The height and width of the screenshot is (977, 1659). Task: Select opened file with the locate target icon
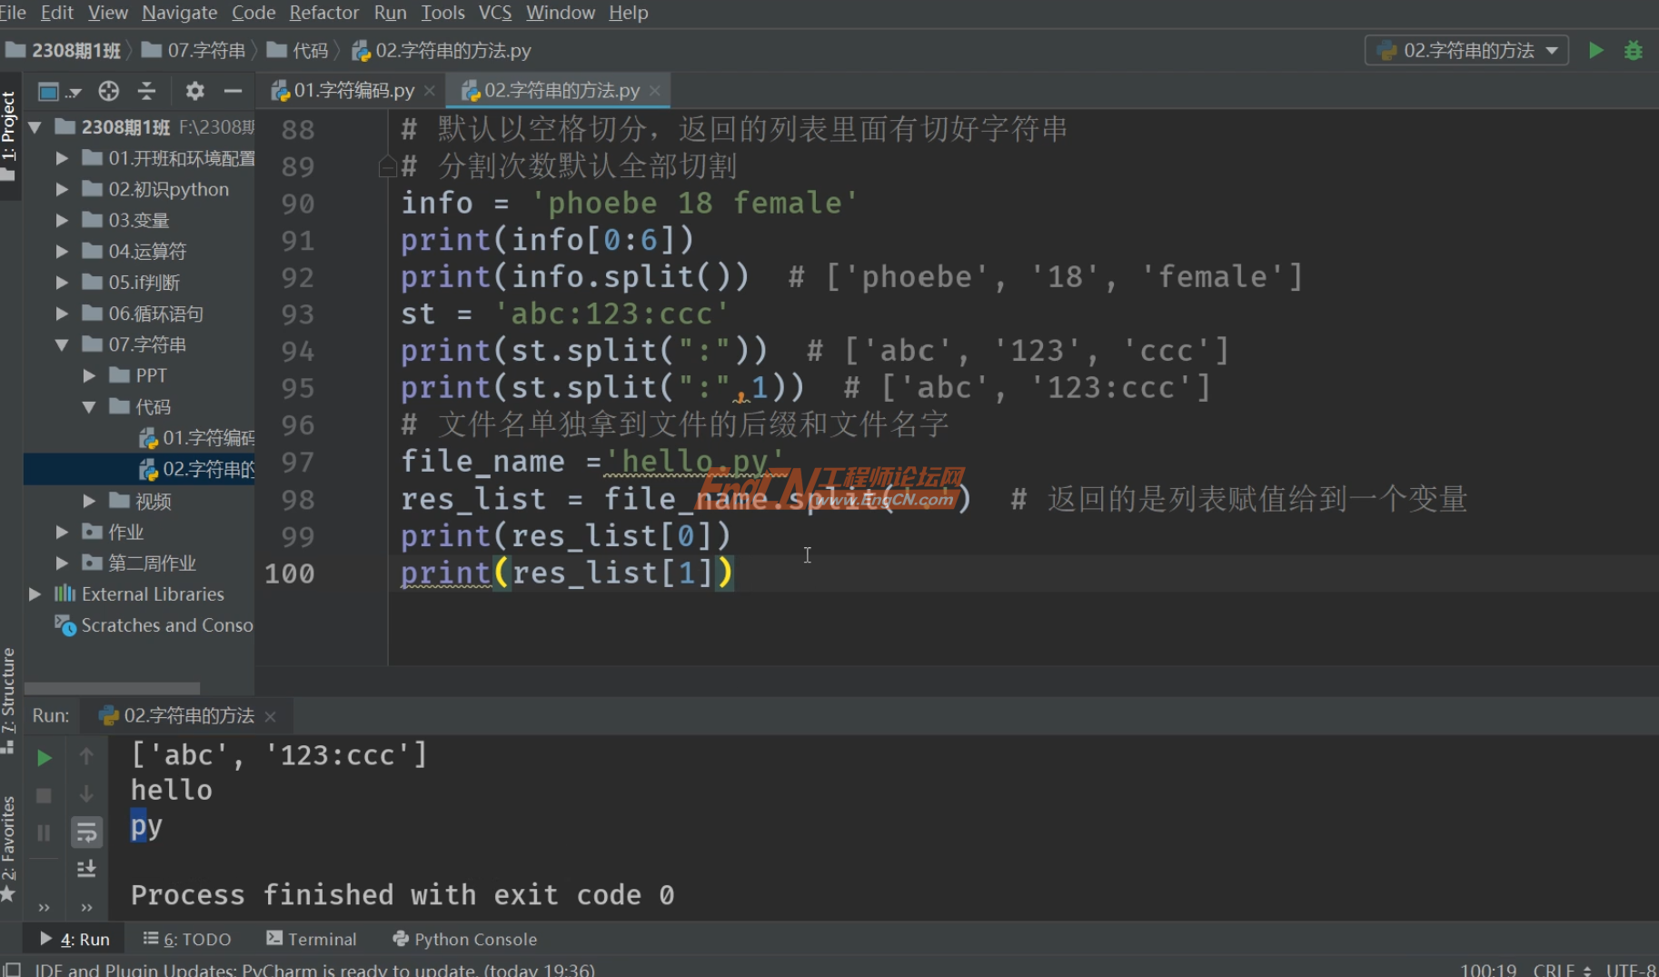(x=108, y=91)
